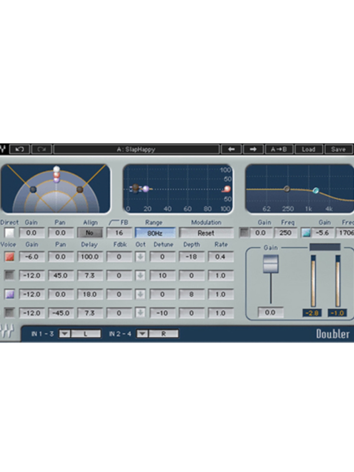
Task: Click the output gain value 0.0
Action: pos(271,312)
